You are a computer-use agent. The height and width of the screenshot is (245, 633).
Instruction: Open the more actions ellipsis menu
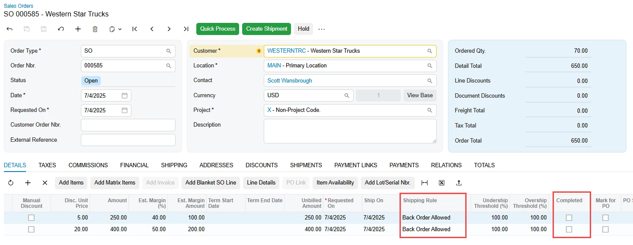tap(321, 29)
